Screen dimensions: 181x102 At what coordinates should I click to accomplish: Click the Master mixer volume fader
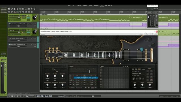tap(148, 17)
